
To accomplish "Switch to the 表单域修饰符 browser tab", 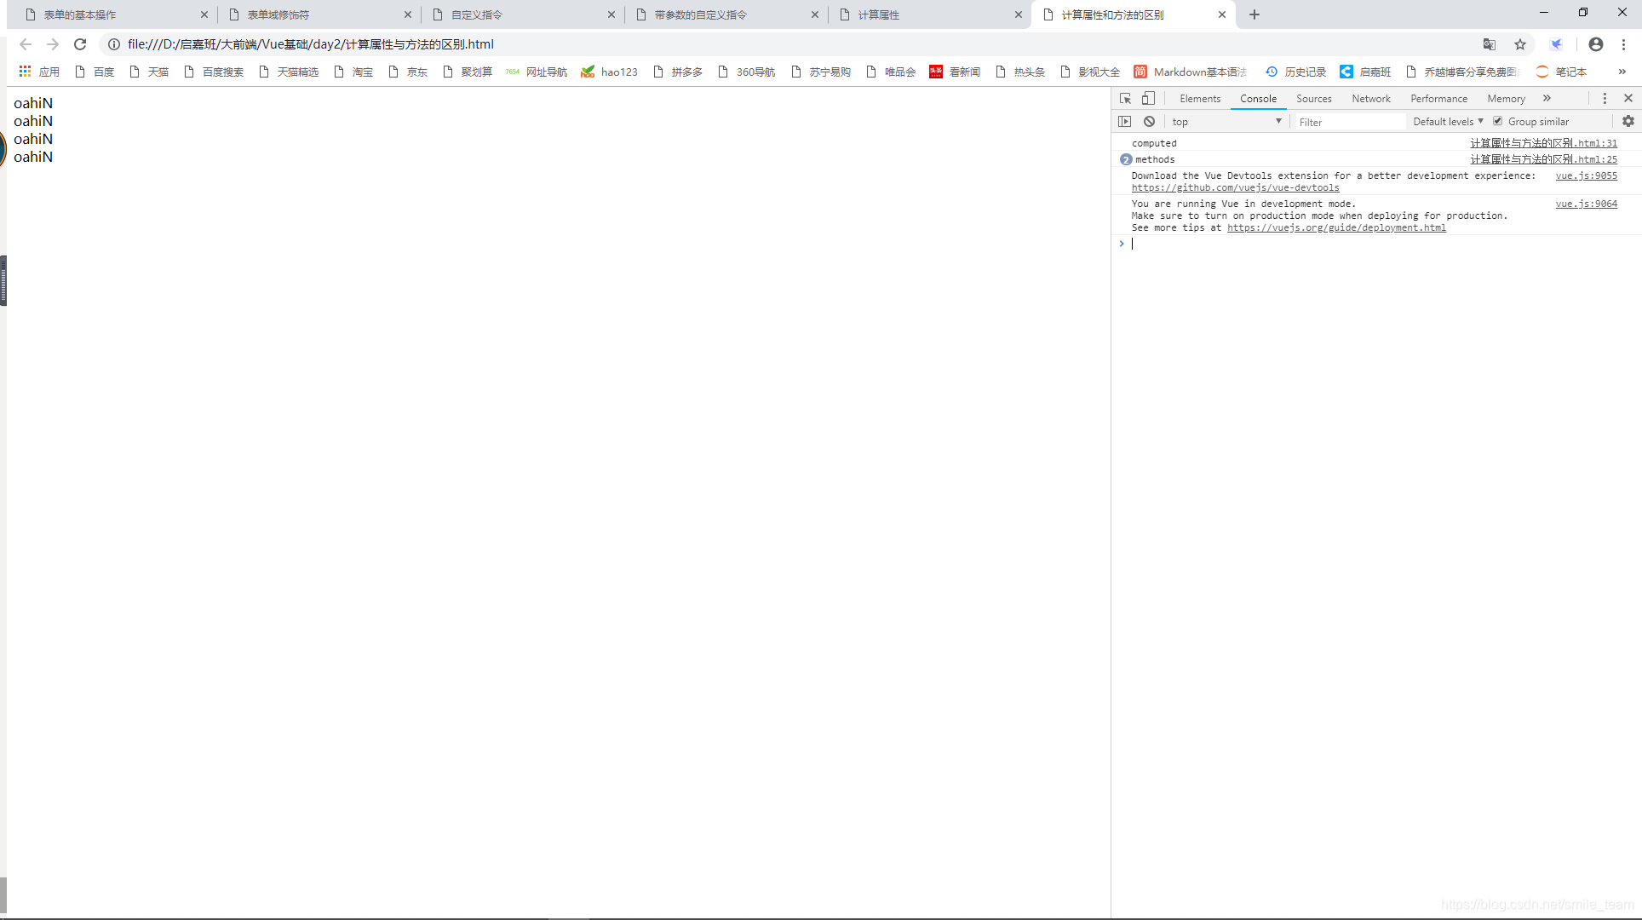I will [319, 14].
